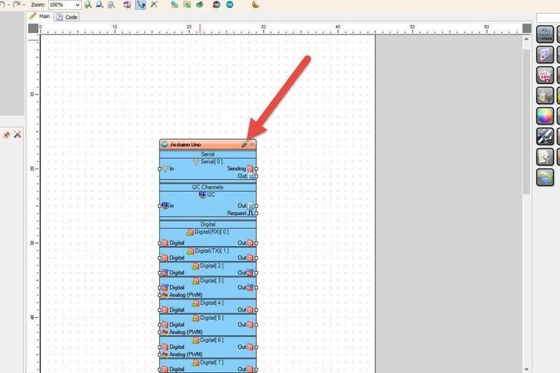Click the canvas vertical scrollbar thumb
The image size is (560, 373).
pyautogui.click(x=526, y=121)
